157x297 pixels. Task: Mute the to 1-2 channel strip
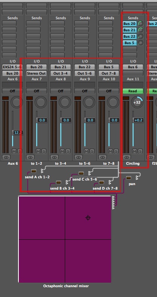pyautogui.click(x=38, y=151)
